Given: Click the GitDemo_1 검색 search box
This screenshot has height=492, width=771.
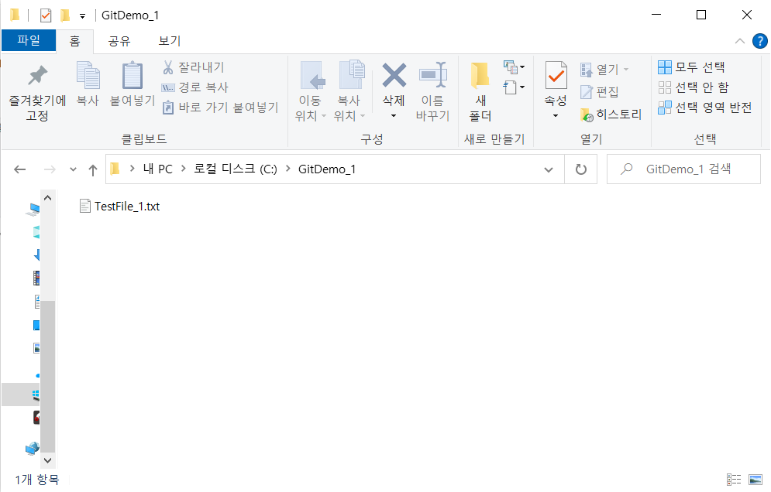Looking at the screenshot, I should (x=683, y=169).
